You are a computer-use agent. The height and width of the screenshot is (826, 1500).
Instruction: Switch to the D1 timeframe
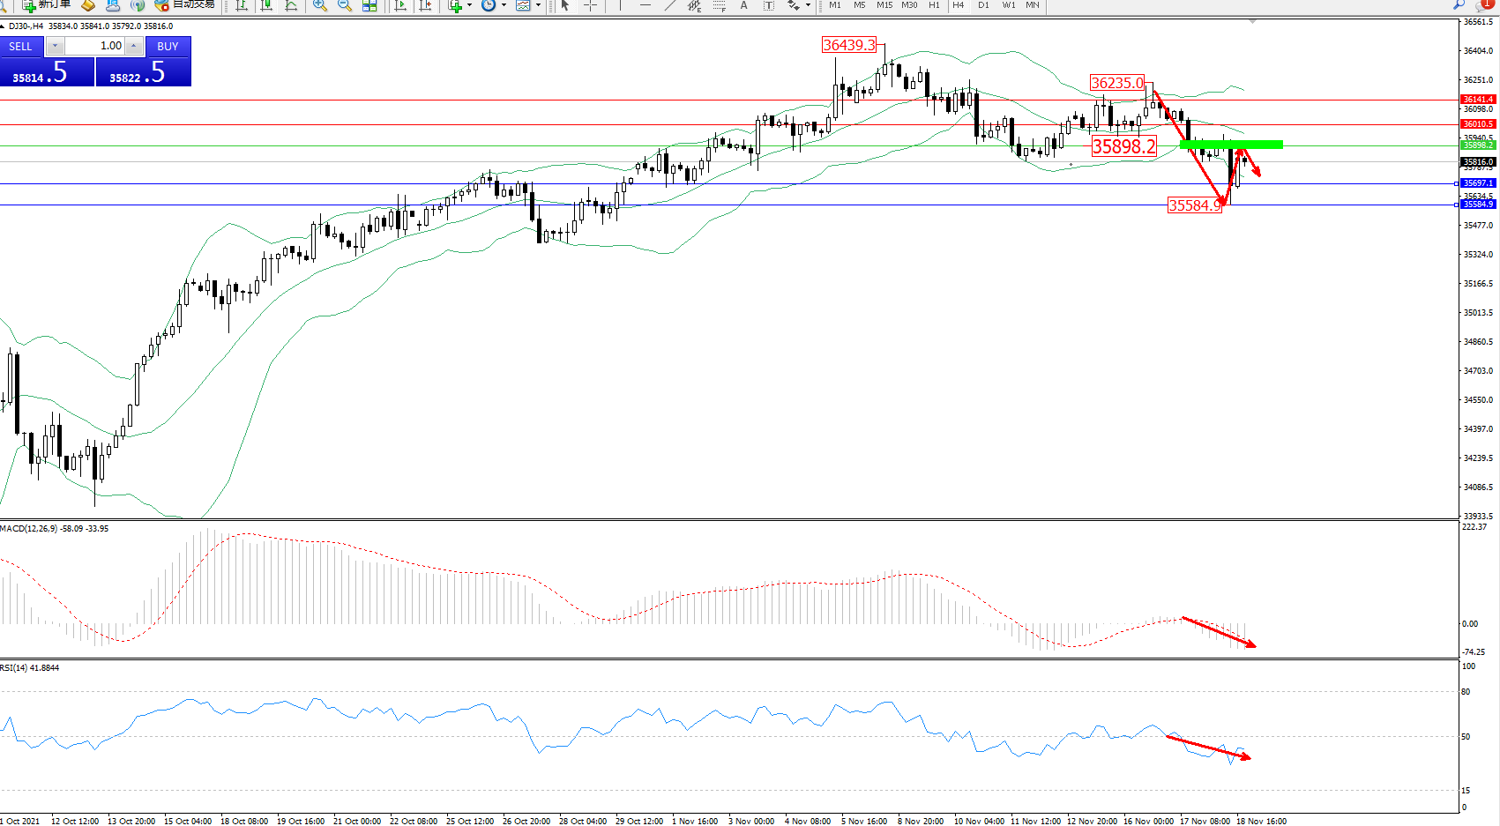tap(983, 5)
